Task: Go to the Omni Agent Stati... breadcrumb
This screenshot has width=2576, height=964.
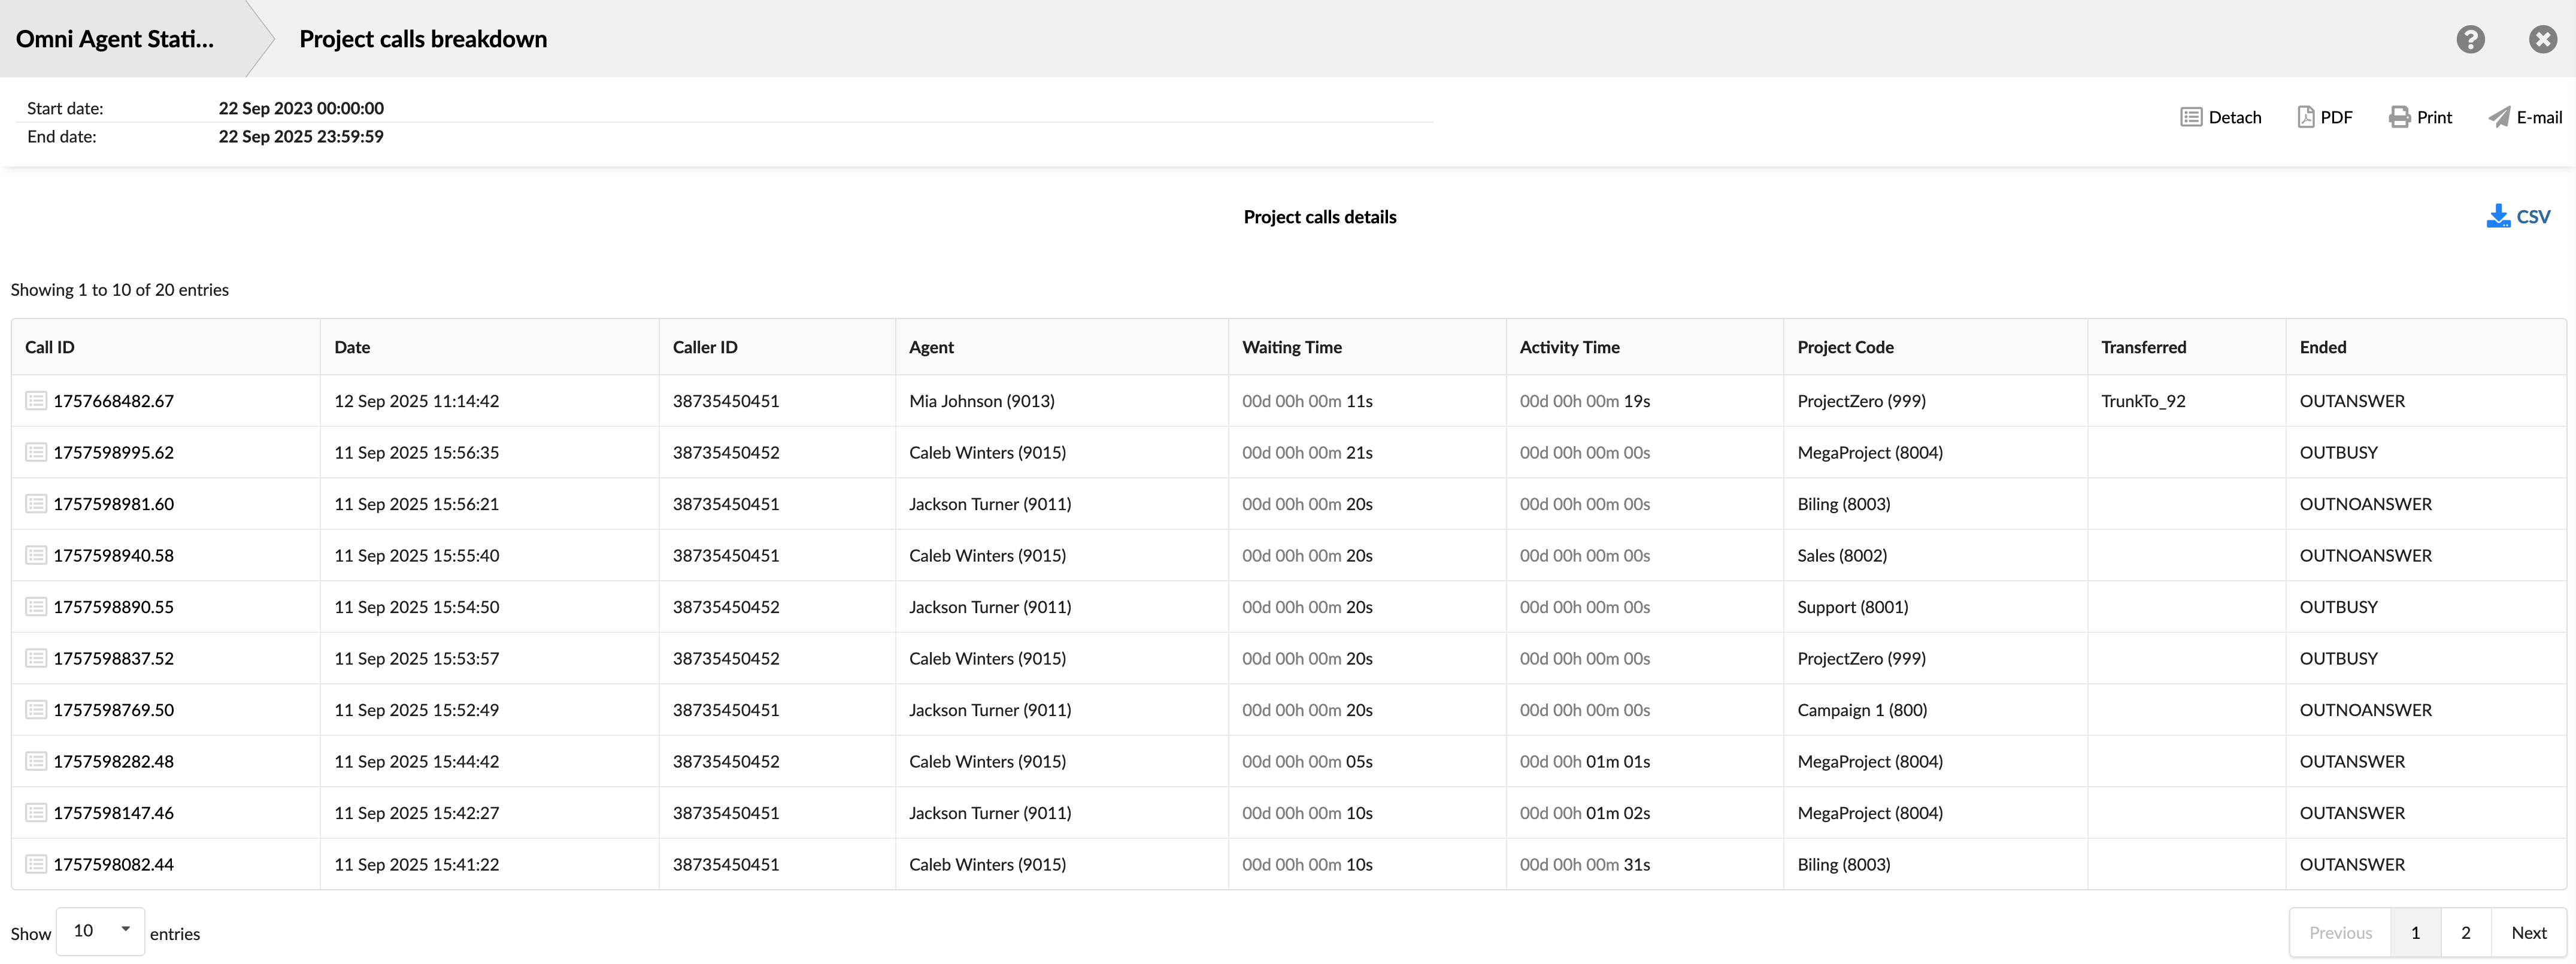Action: 115,39
